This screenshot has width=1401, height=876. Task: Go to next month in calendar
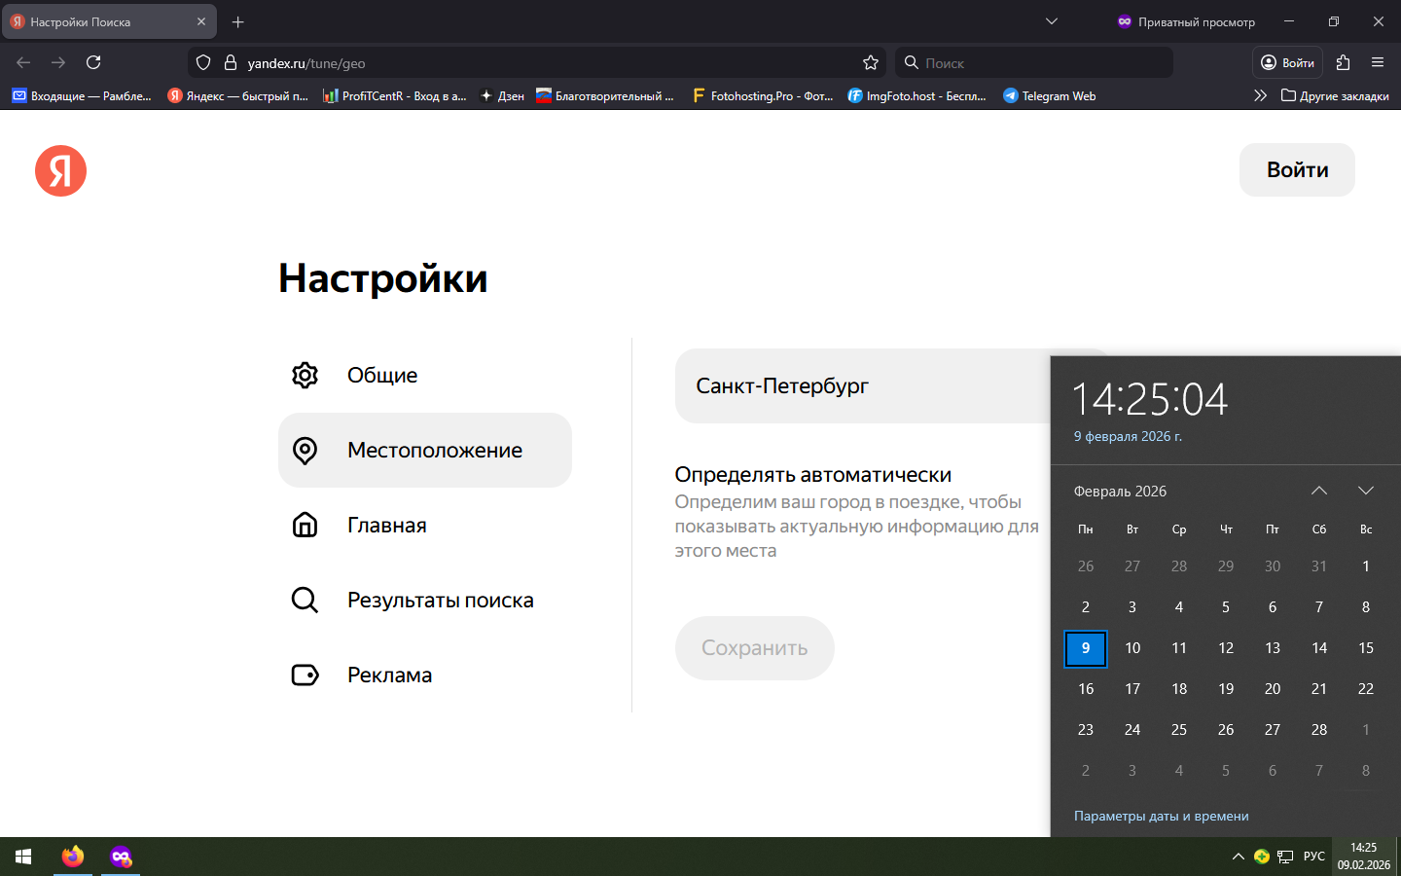click(1365, 491)
